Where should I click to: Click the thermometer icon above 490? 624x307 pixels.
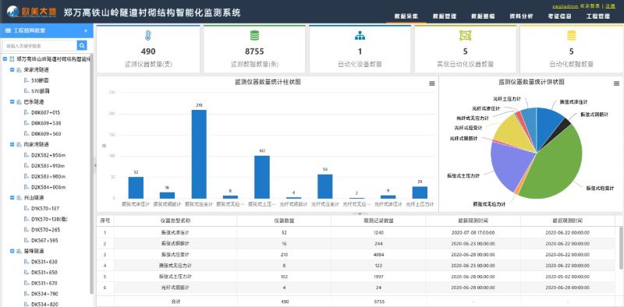point(148,36)
